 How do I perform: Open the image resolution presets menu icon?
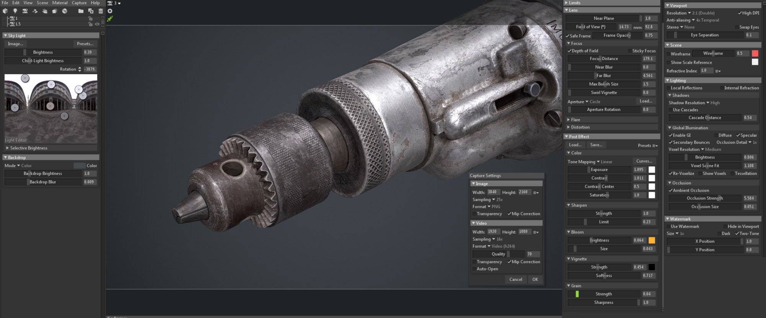coord(536,192)
